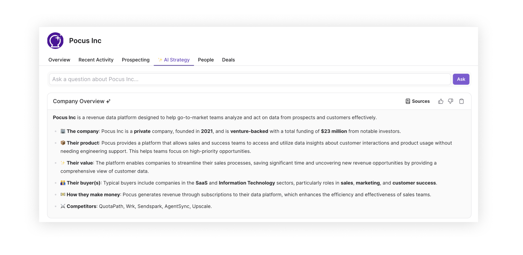This screenshot has width=523, height=255.
Task: Switch to the Deals tab
Action: pyautogui.click(x=229, y=60)
